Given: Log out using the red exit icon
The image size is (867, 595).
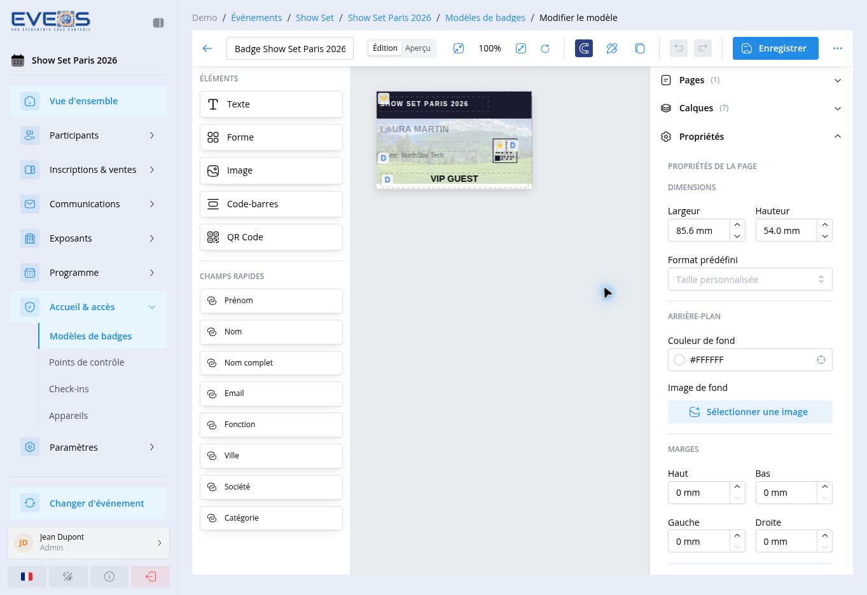Looking at the screenshot, I should [x=151, y=577].
